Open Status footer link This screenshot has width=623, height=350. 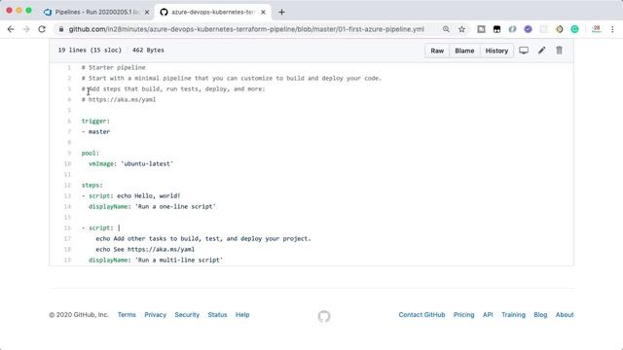click(x=217, y=314)
